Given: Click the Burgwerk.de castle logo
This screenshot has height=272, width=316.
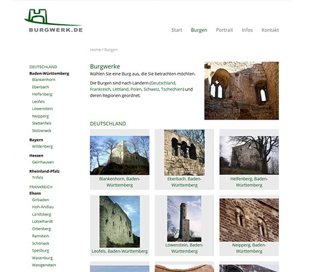Looking at the screenshot, I should pyautogui.click(x=54, y=21).
